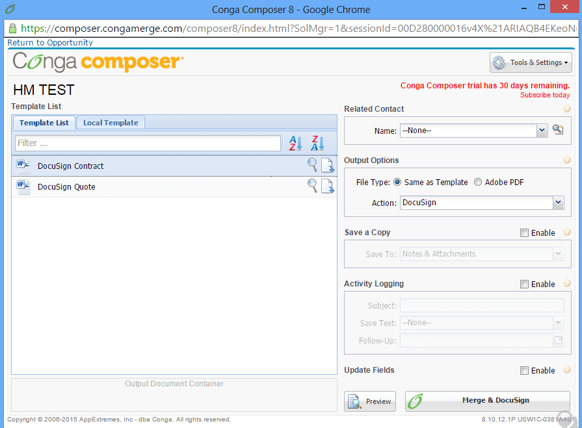582x428 pixels.
Task: Select Adobe PDF file type
Action: click(x=478, y=182)
